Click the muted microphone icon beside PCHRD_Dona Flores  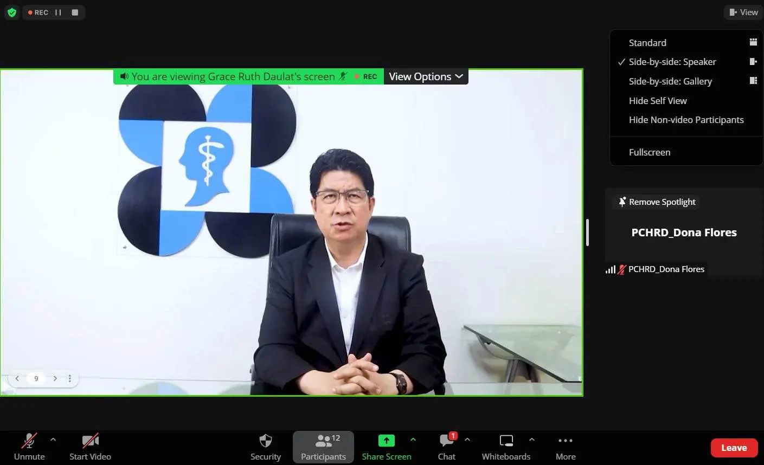(622, 269)
